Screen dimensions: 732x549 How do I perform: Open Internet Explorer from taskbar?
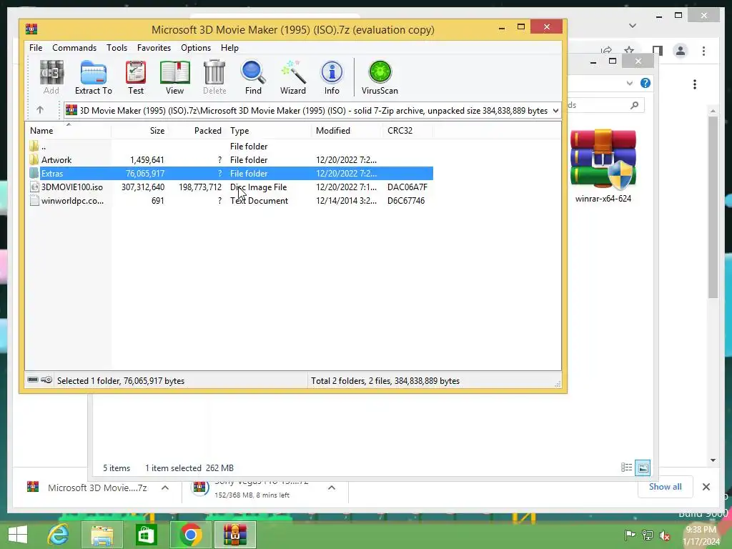[59, 534]
